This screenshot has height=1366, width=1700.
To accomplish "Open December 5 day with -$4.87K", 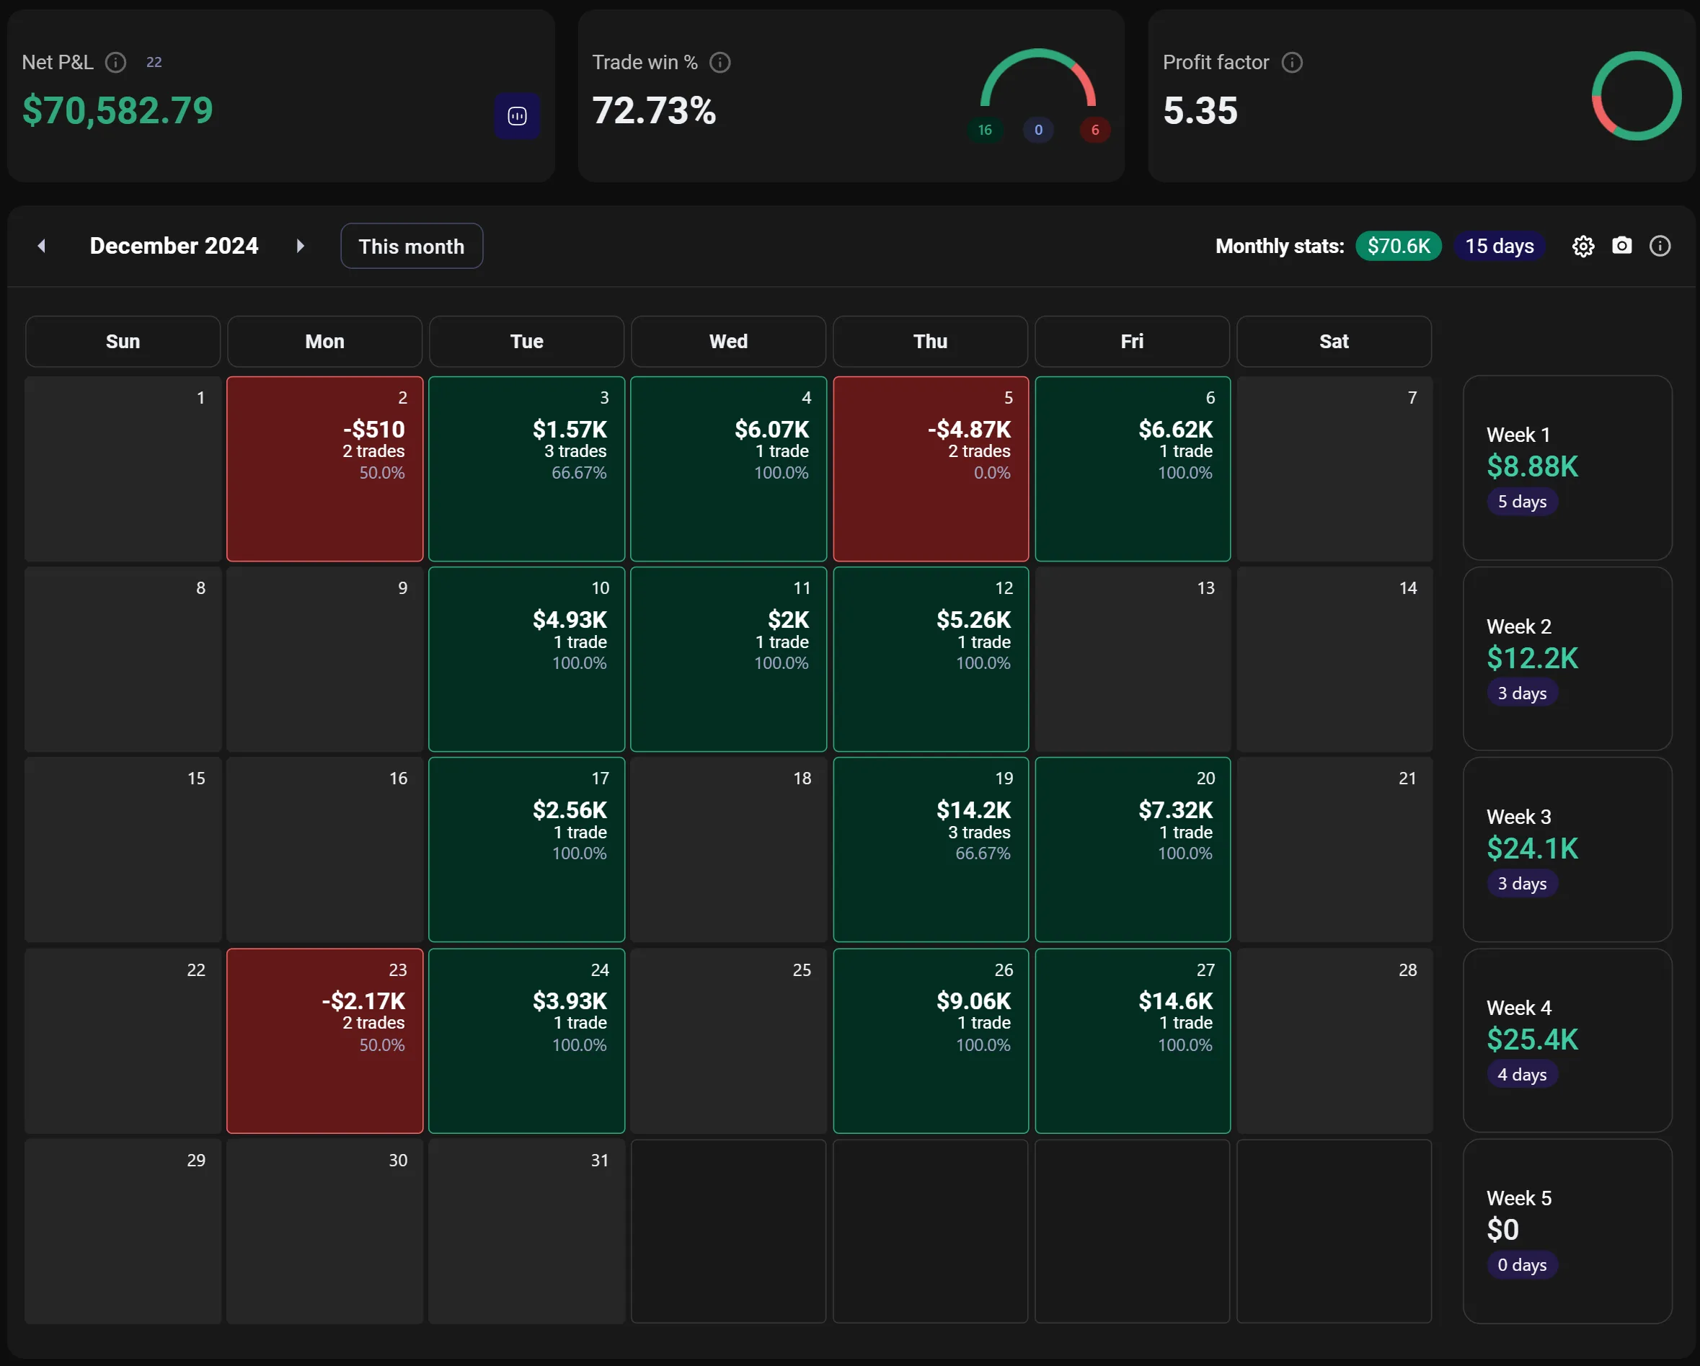I will 931,469.
